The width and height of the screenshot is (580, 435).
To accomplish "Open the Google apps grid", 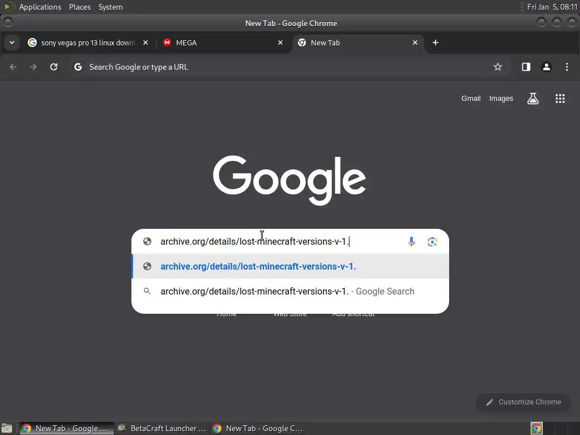I will [x=560, y=99].
